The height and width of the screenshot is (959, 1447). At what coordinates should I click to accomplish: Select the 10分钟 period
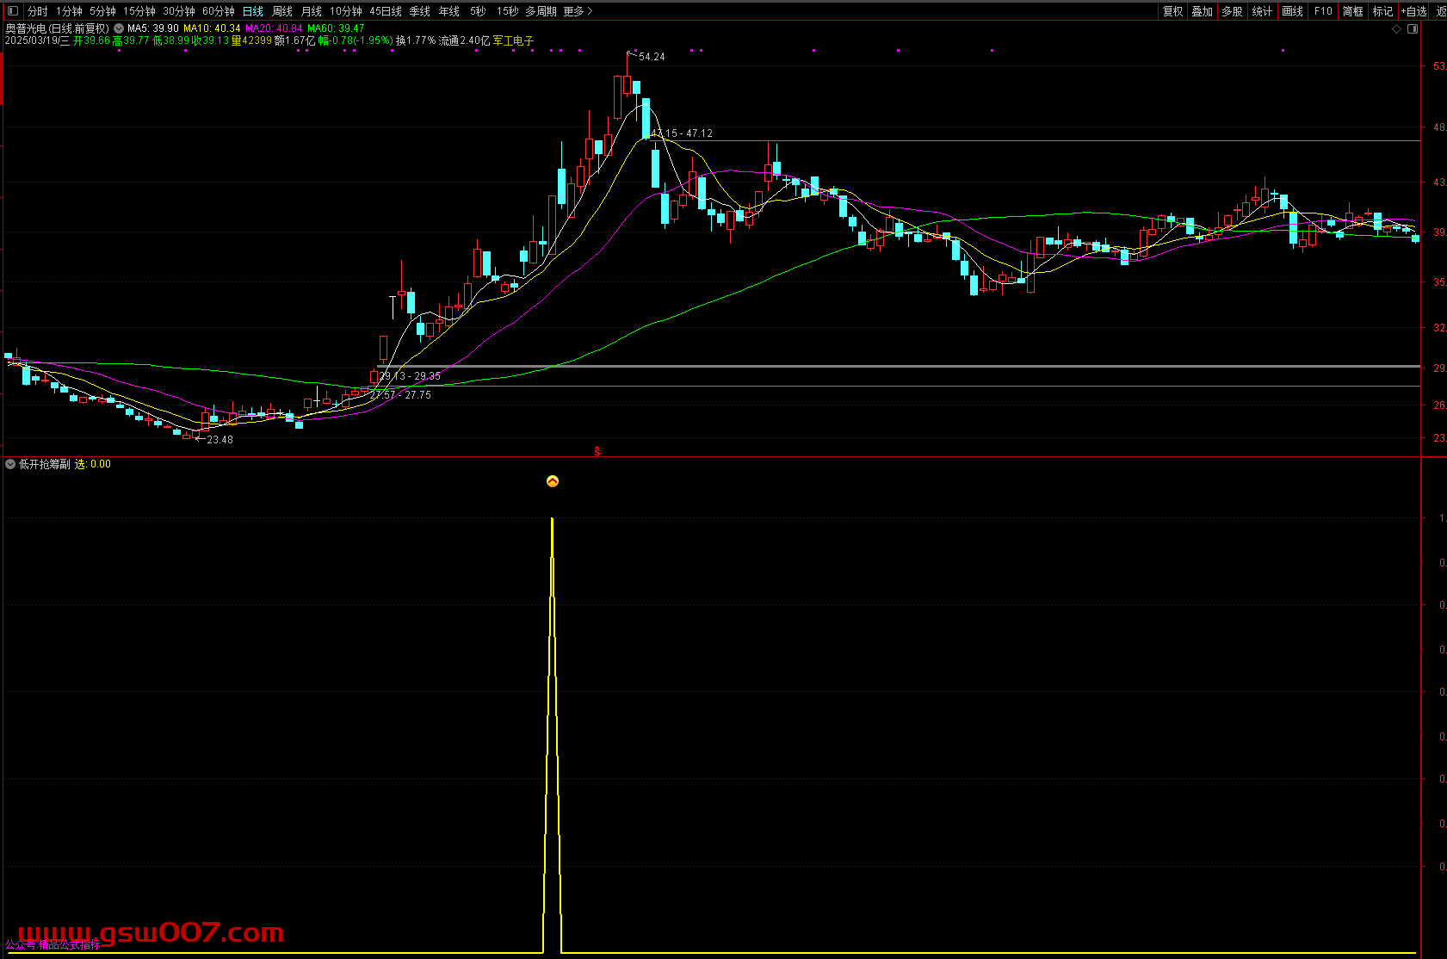[346, 11]
